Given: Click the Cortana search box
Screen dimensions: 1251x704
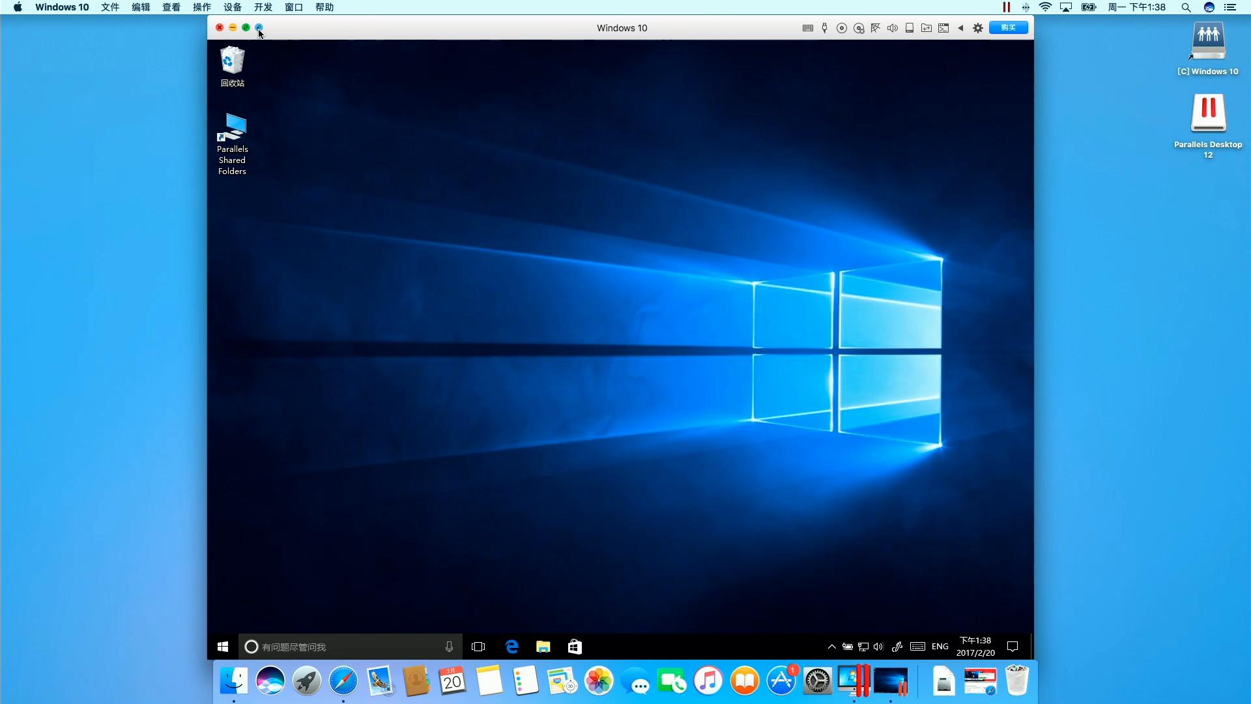Looking at the screenshot, I should coord(345,646).
